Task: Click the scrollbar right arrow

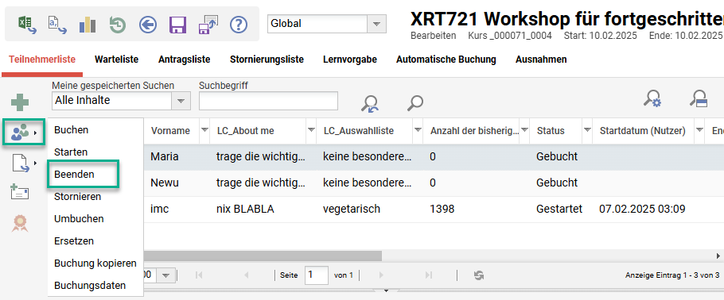Action: pos(718,256)
